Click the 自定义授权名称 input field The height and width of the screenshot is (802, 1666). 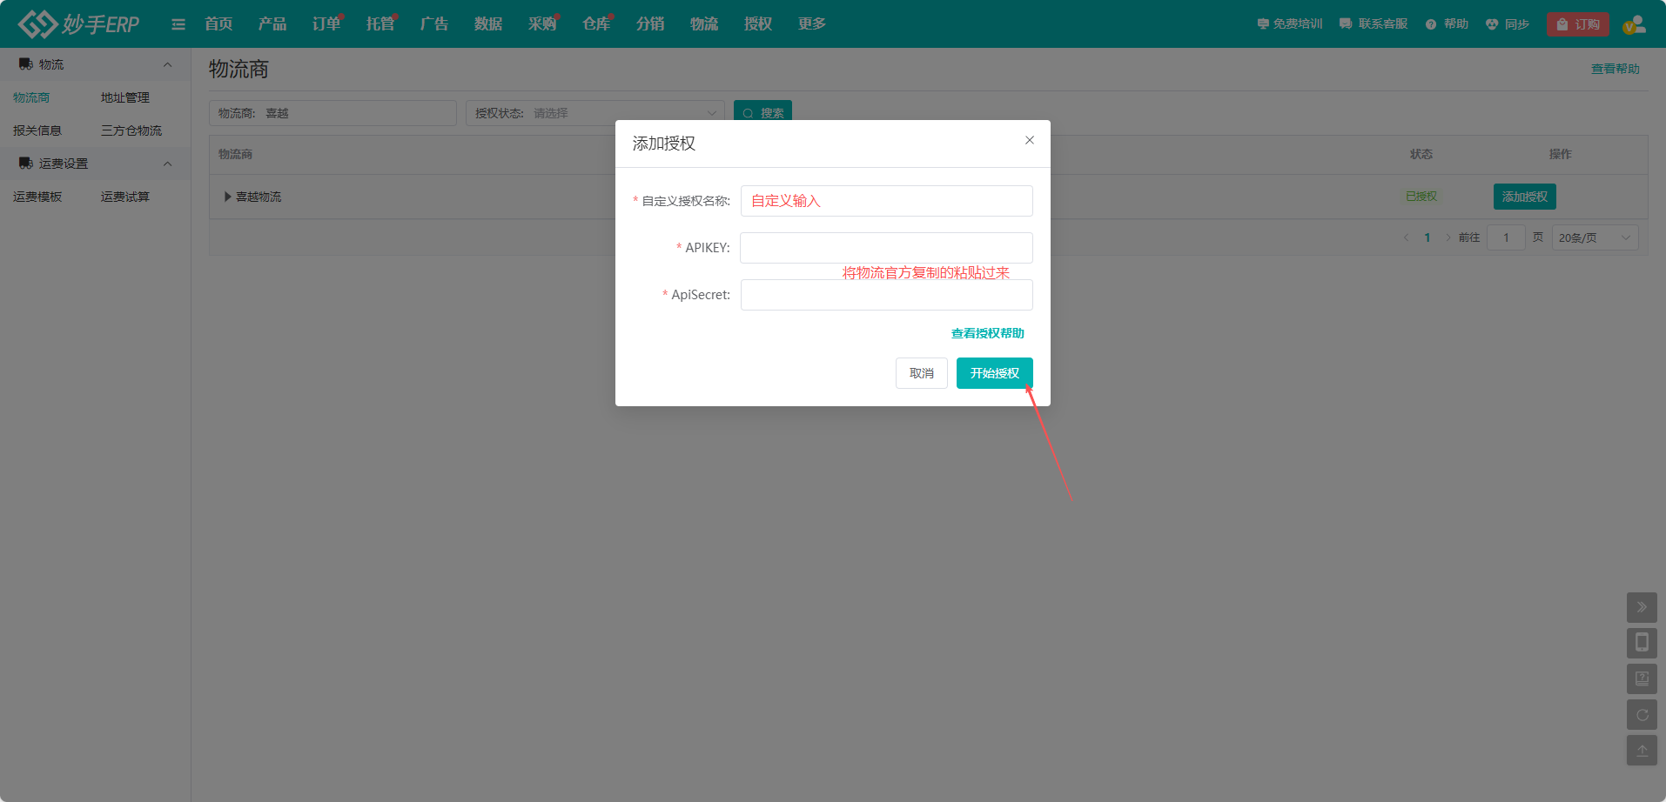click(887, 201)
